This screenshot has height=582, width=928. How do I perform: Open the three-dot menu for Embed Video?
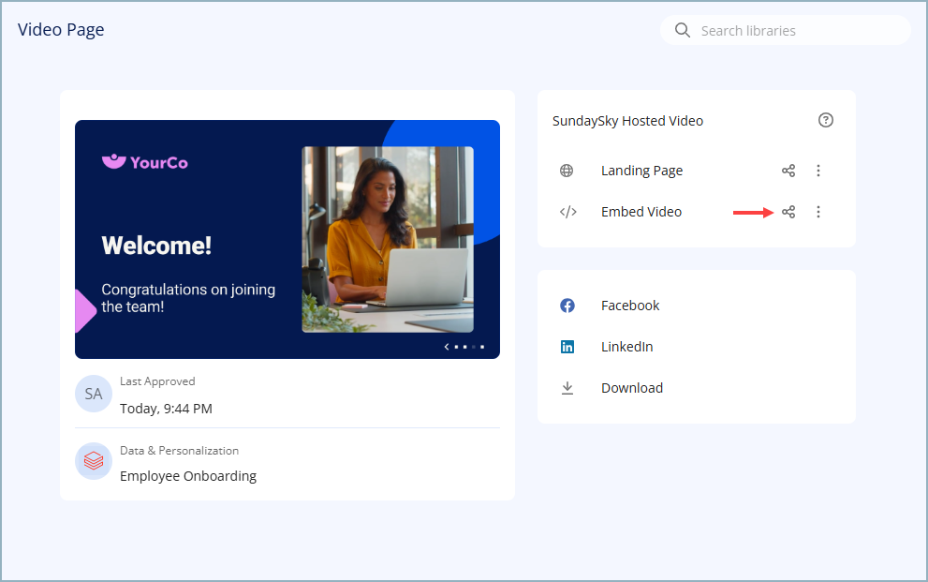click(818, 212)
